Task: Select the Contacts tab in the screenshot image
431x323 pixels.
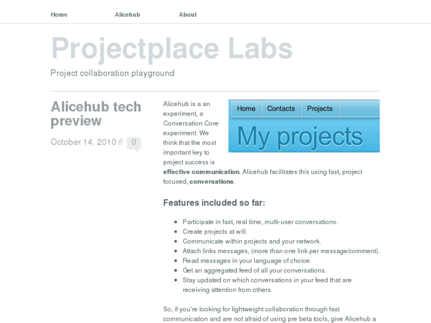Action: 281,108
